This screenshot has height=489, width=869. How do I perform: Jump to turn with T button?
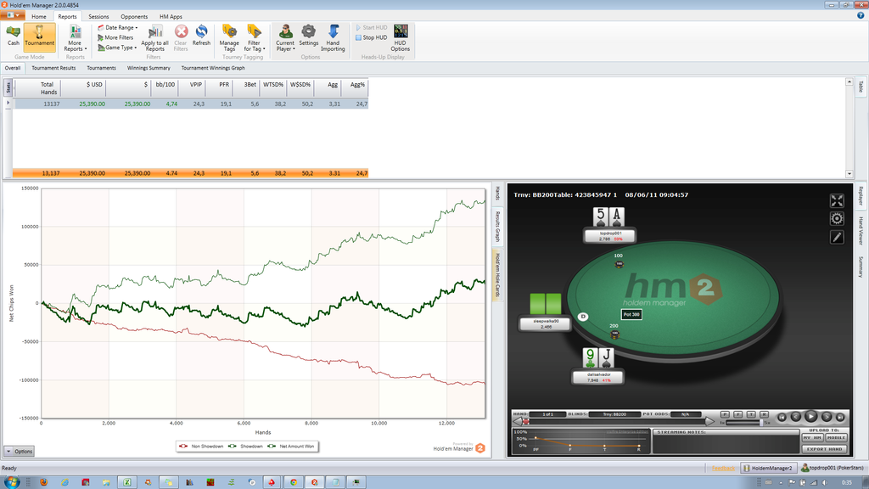pos(751,414)
